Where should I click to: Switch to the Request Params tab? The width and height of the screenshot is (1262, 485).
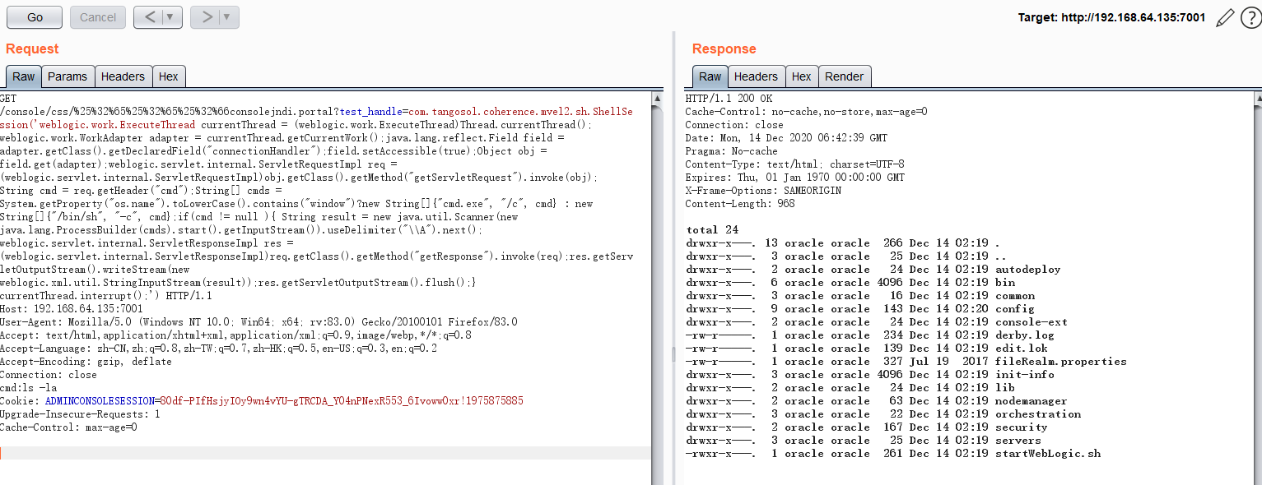click(x=68, y=76)
